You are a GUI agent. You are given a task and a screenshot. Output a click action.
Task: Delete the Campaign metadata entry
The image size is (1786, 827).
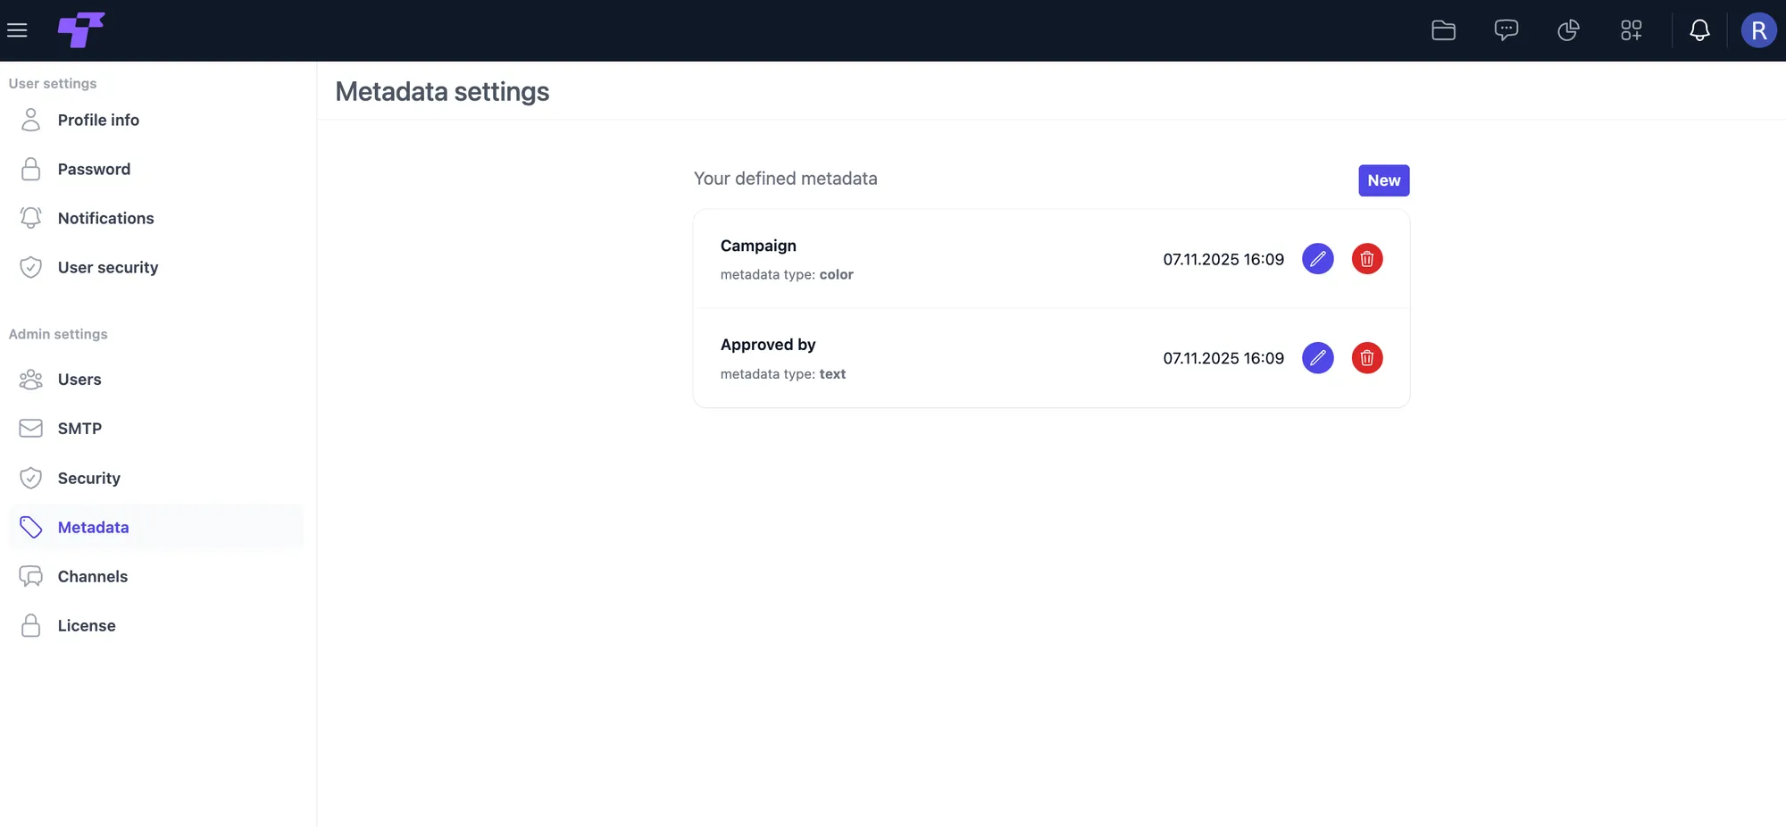[1366, 259]
